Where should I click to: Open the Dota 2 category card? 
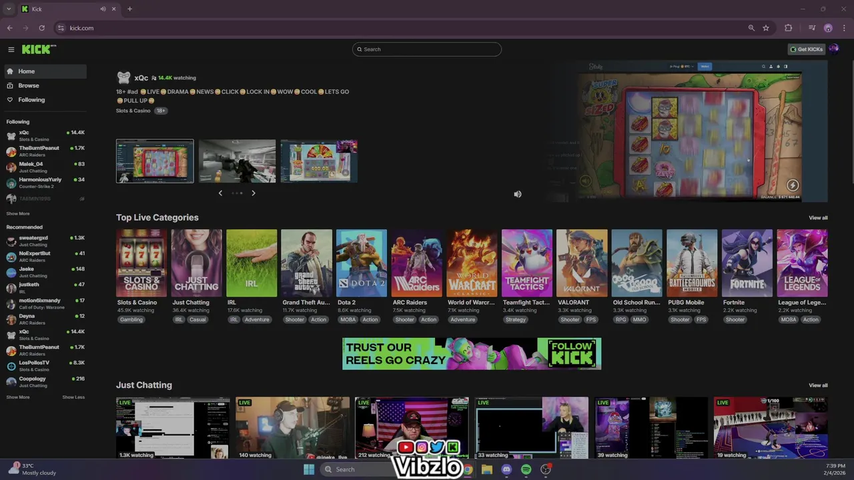pos(362,263)
